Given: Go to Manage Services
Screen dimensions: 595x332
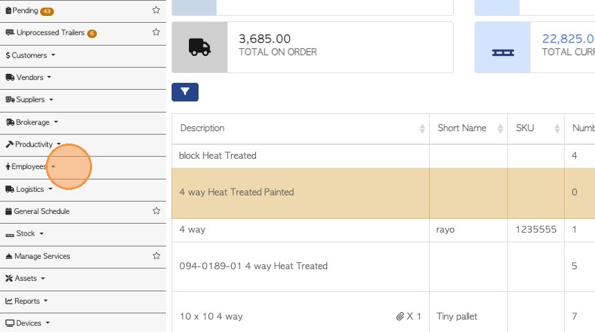Looking at the screenshot, I should (x=42, y=256).
